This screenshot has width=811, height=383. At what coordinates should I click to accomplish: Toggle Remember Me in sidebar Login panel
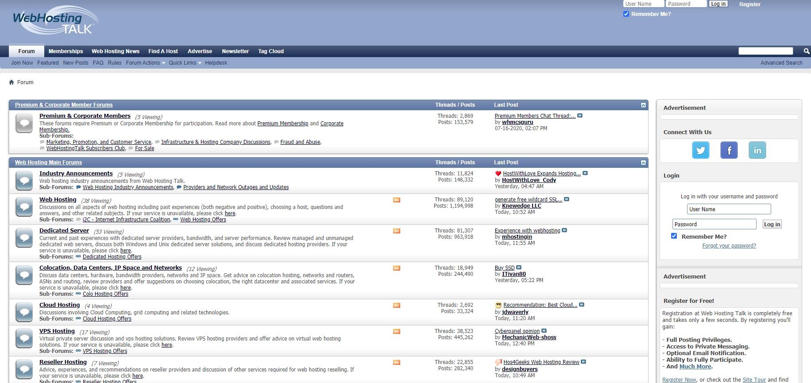point(674,236)
